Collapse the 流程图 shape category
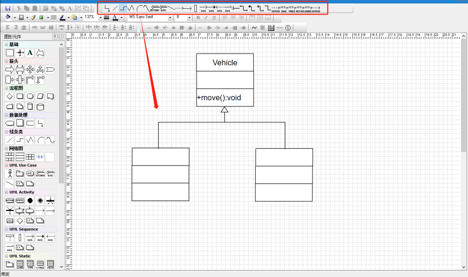Screen dimensions: 468x277 coord(6,88)
